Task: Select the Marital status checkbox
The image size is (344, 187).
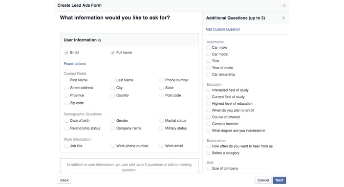Action: [x=161, y=120]
